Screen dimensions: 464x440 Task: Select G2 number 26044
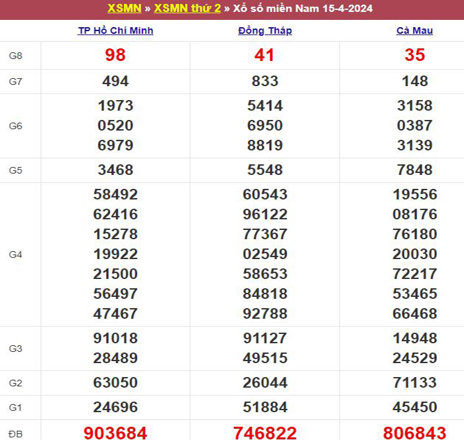265,382
